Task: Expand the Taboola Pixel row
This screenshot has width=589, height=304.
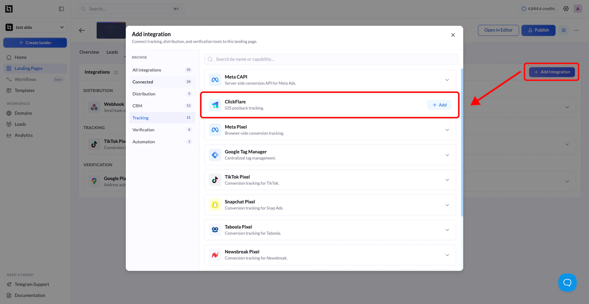Action: [x=447, y=230]
